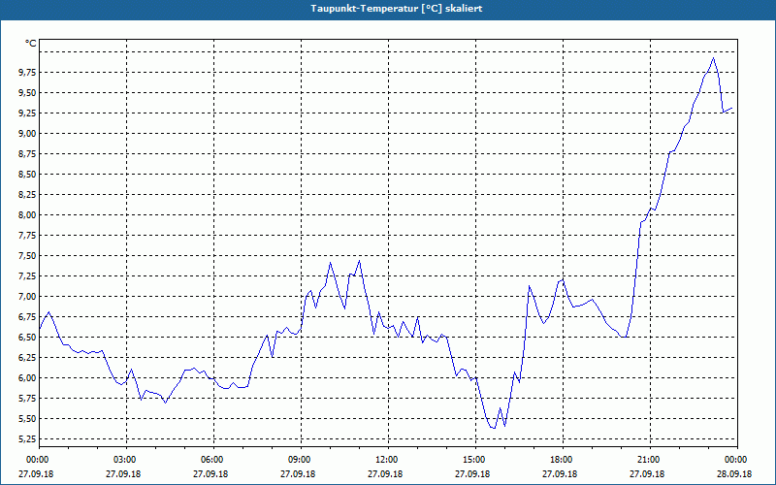Choose the y-axis label '5,25'

[x=27, y=439]
